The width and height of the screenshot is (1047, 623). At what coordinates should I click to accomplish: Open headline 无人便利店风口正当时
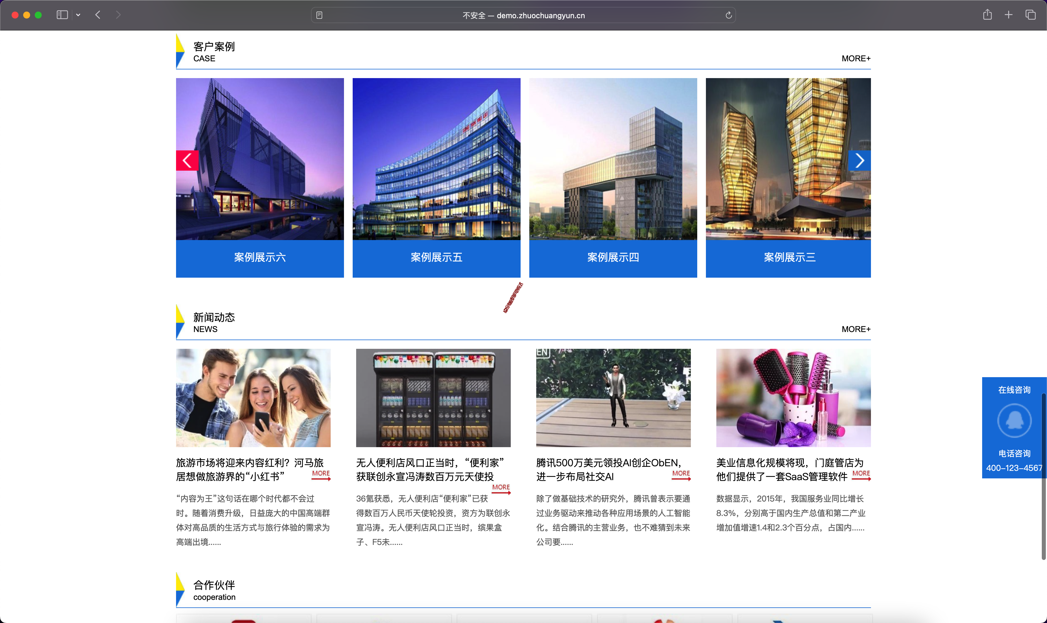pyautogui.click(x=430, y=469)
